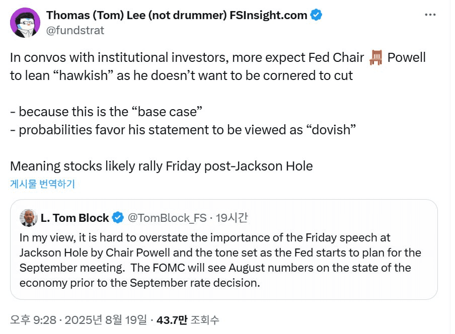
Task: Click the 오후 9:28 post timestamp
Action: pos(33,320)
